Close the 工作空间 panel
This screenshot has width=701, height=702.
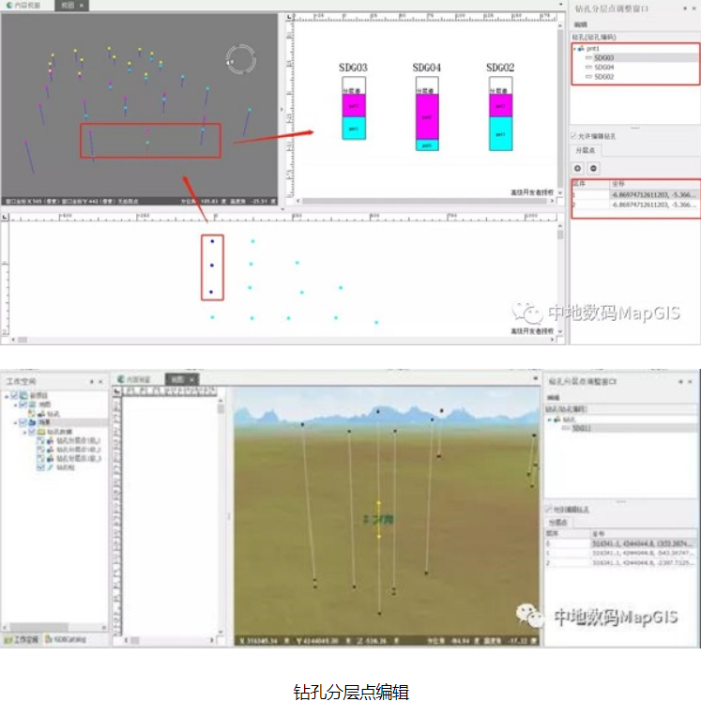coord(100,381)
